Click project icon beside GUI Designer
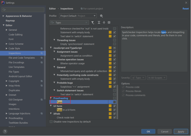 coord(42,99)
